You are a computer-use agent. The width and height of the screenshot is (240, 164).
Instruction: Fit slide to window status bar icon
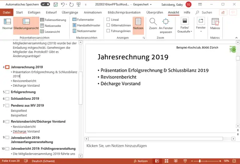234,161
